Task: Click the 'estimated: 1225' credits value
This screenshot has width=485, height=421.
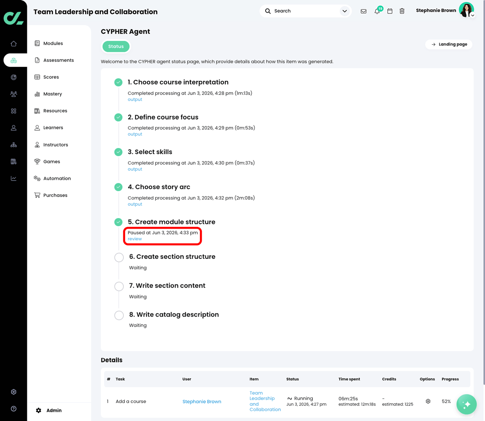Action: click(x=397, y=404)
